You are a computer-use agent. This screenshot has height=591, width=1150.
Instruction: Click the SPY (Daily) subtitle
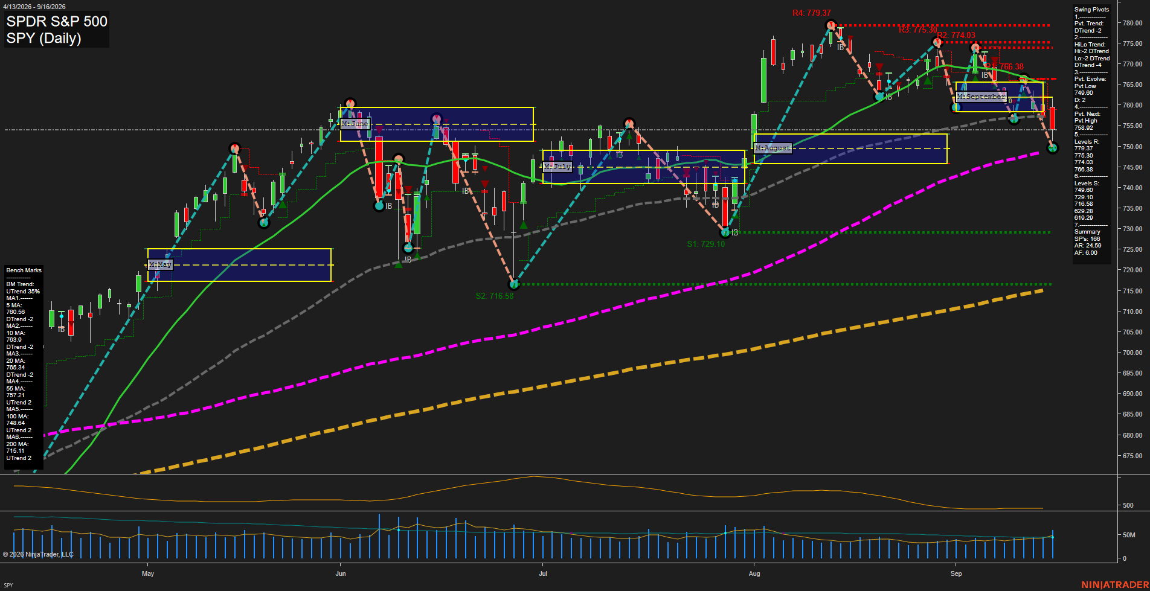click(x=43, y=38)
